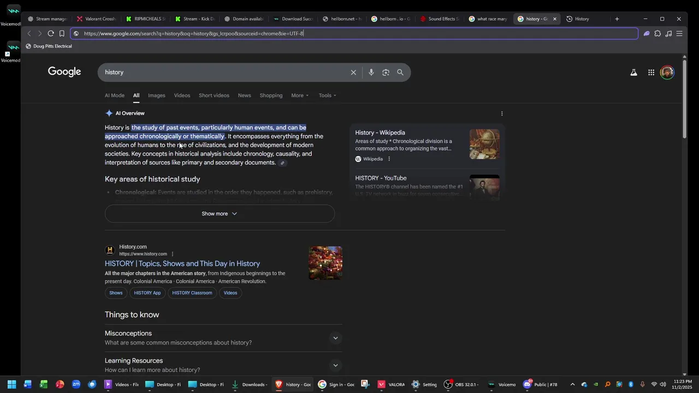Click the HISTORY App sitelink chip

147,293
